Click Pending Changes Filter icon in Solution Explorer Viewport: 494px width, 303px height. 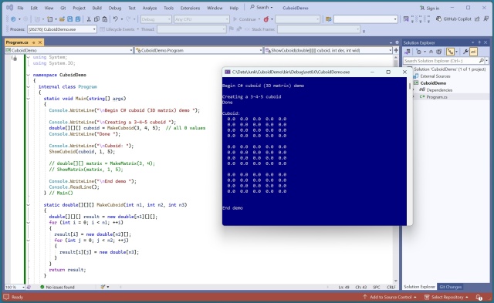[x=418, y=52]
